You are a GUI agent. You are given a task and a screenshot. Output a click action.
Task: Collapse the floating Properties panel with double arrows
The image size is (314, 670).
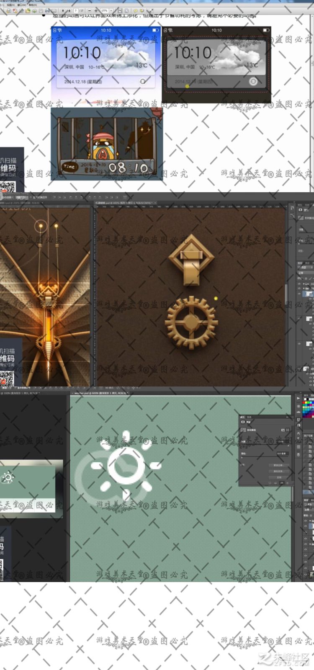click(x=287, y=417)
